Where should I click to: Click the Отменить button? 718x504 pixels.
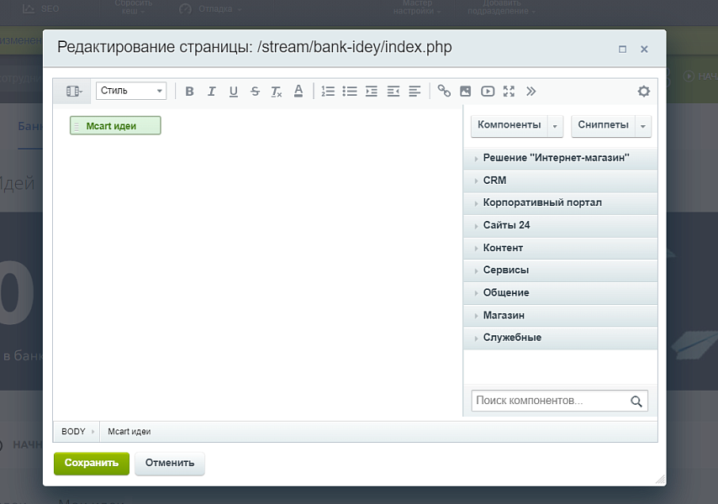[170, 463]
